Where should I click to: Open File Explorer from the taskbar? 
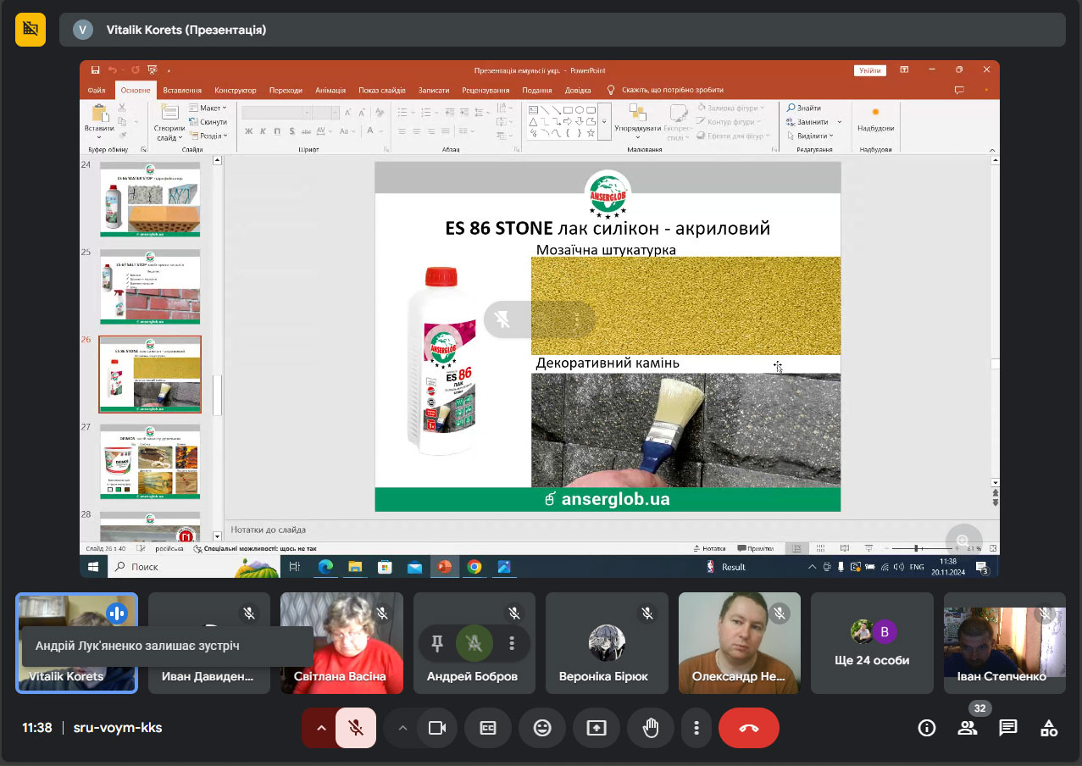[x=355, y=567]
